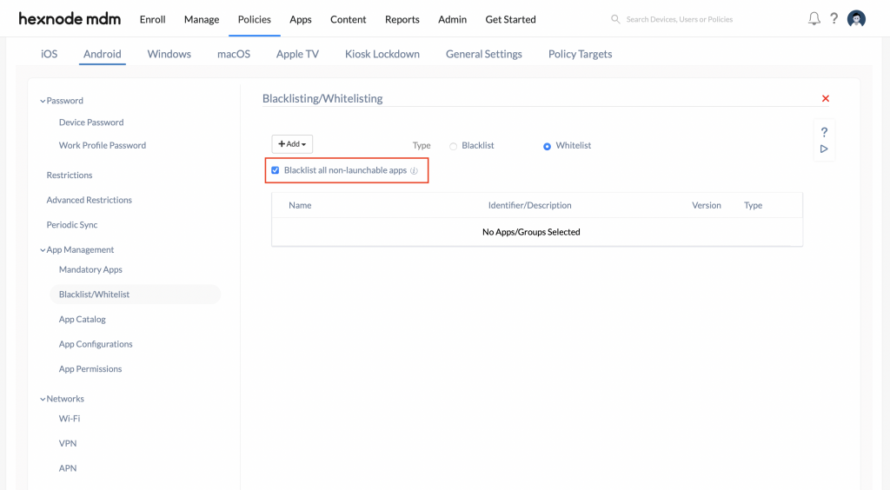This screenshot has width=890, height=490.
Task: Click the play video triangle icon
Action: [x=824, y=149]
